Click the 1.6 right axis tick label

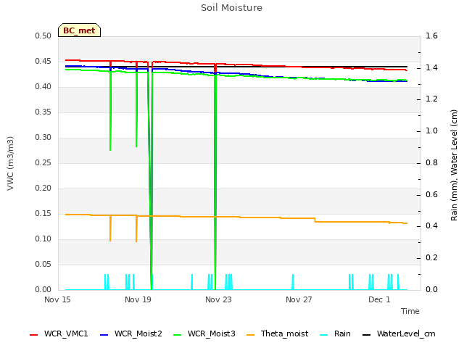431,36
